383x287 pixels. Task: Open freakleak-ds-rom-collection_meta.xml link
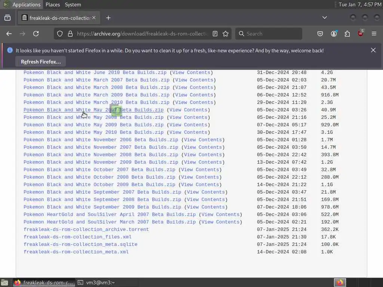76,252
